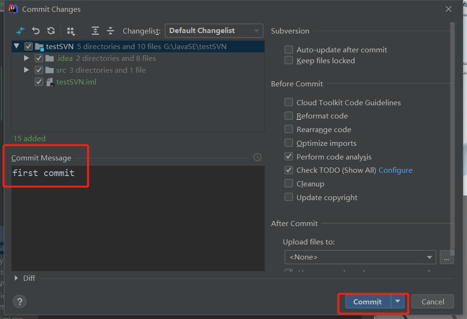The width and height of the screenshot is (467, 319).
Task: Enable Cleanup option
Action: click(x=289, y=183)
